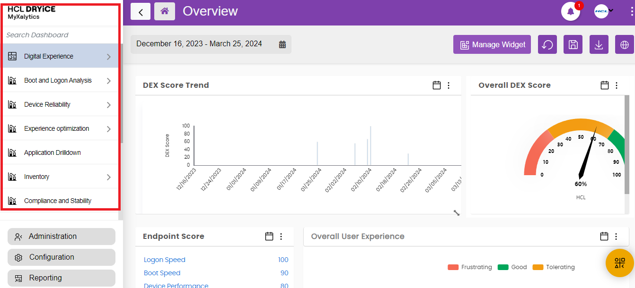This screenshot has width=635, height=288.
Task: Click the refresh dashboard icon
Action: tap(547, 45)
